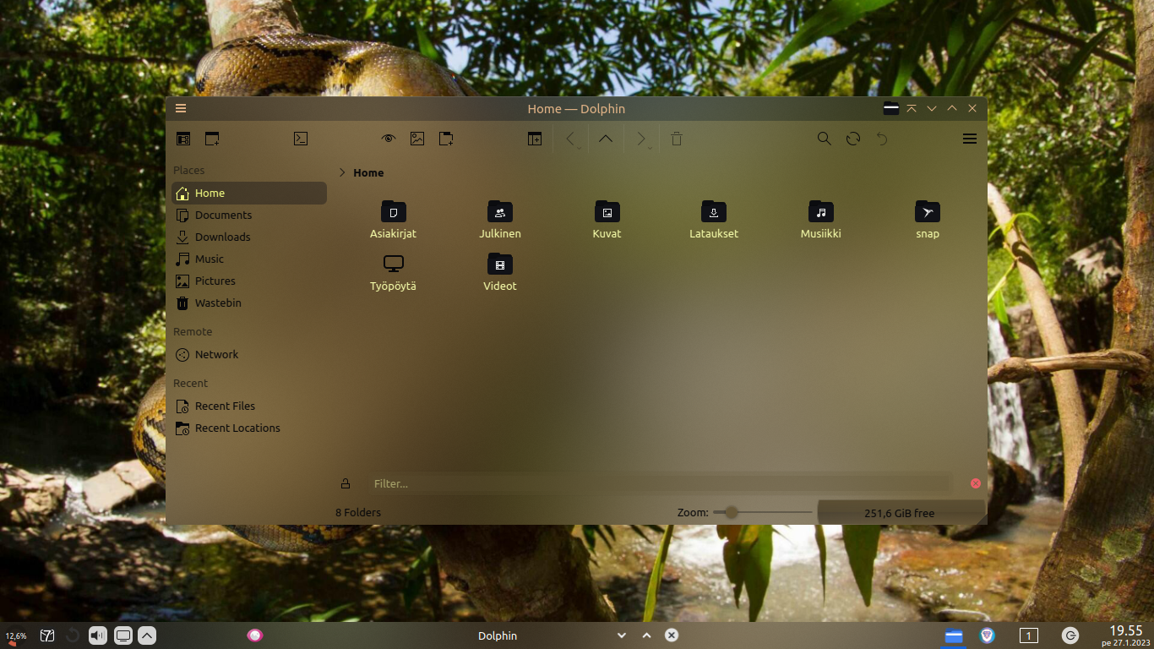
Task: Select the Videot folder
Action: point(500,273)
